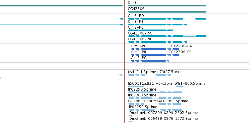The height and width of the screenshot is (123, 249).
Task: Click the AT09093.5prime label
Action: pos(173,101)
